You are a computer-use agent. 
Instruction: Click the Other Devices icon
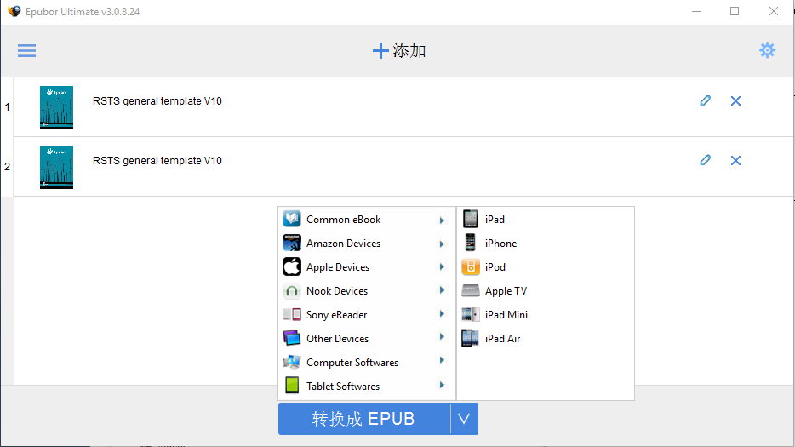(292, 338)
